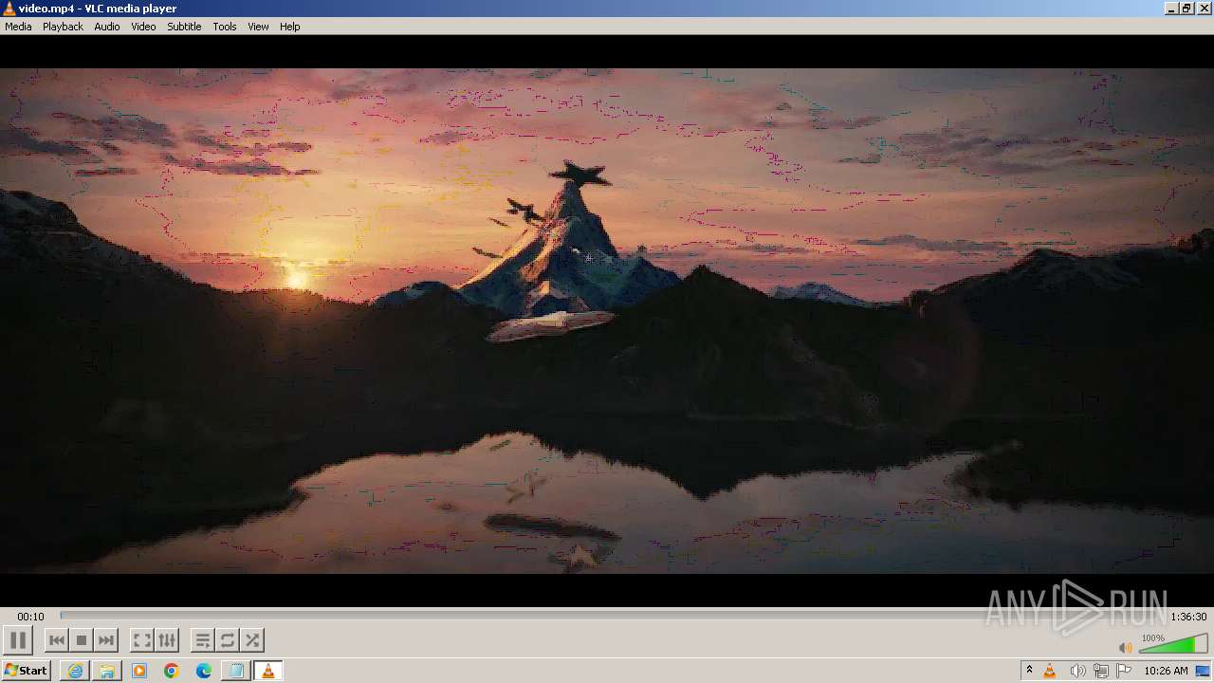
Task: Click the VLC cone icon in title bar
Action: coord(9,9)
